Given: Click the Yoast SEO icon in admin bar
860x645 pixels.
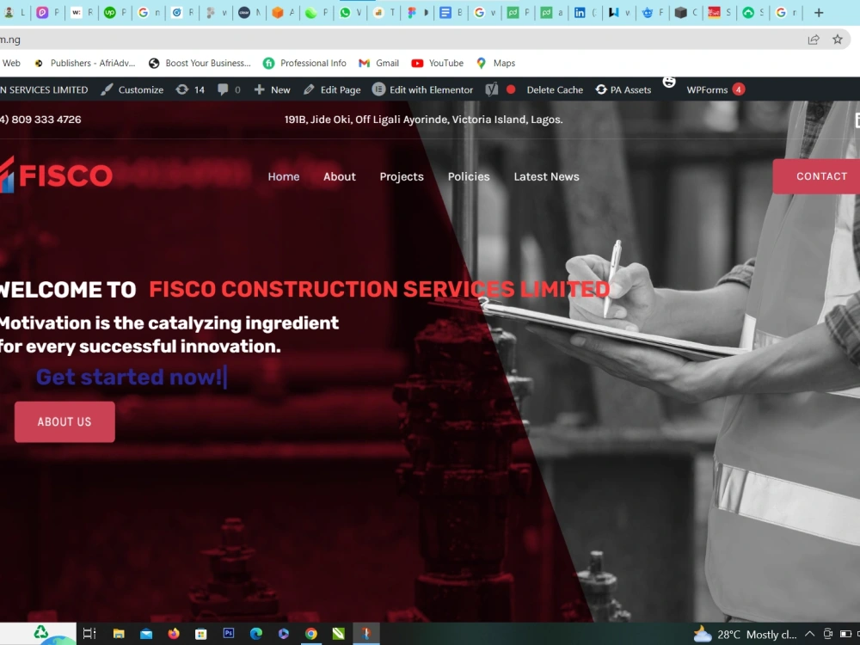Looking at the screenshot, I should 491,89.
